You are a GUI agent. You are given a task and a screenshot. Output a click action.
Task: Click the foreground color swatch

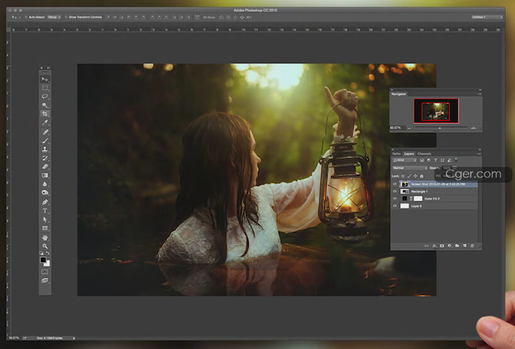tap(43, 260)
